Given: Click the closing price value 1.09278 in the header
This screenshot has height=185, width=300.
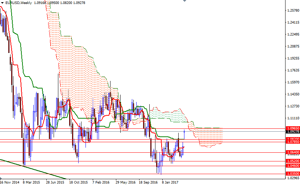Looking at the screenshot, I should (79, 3).
